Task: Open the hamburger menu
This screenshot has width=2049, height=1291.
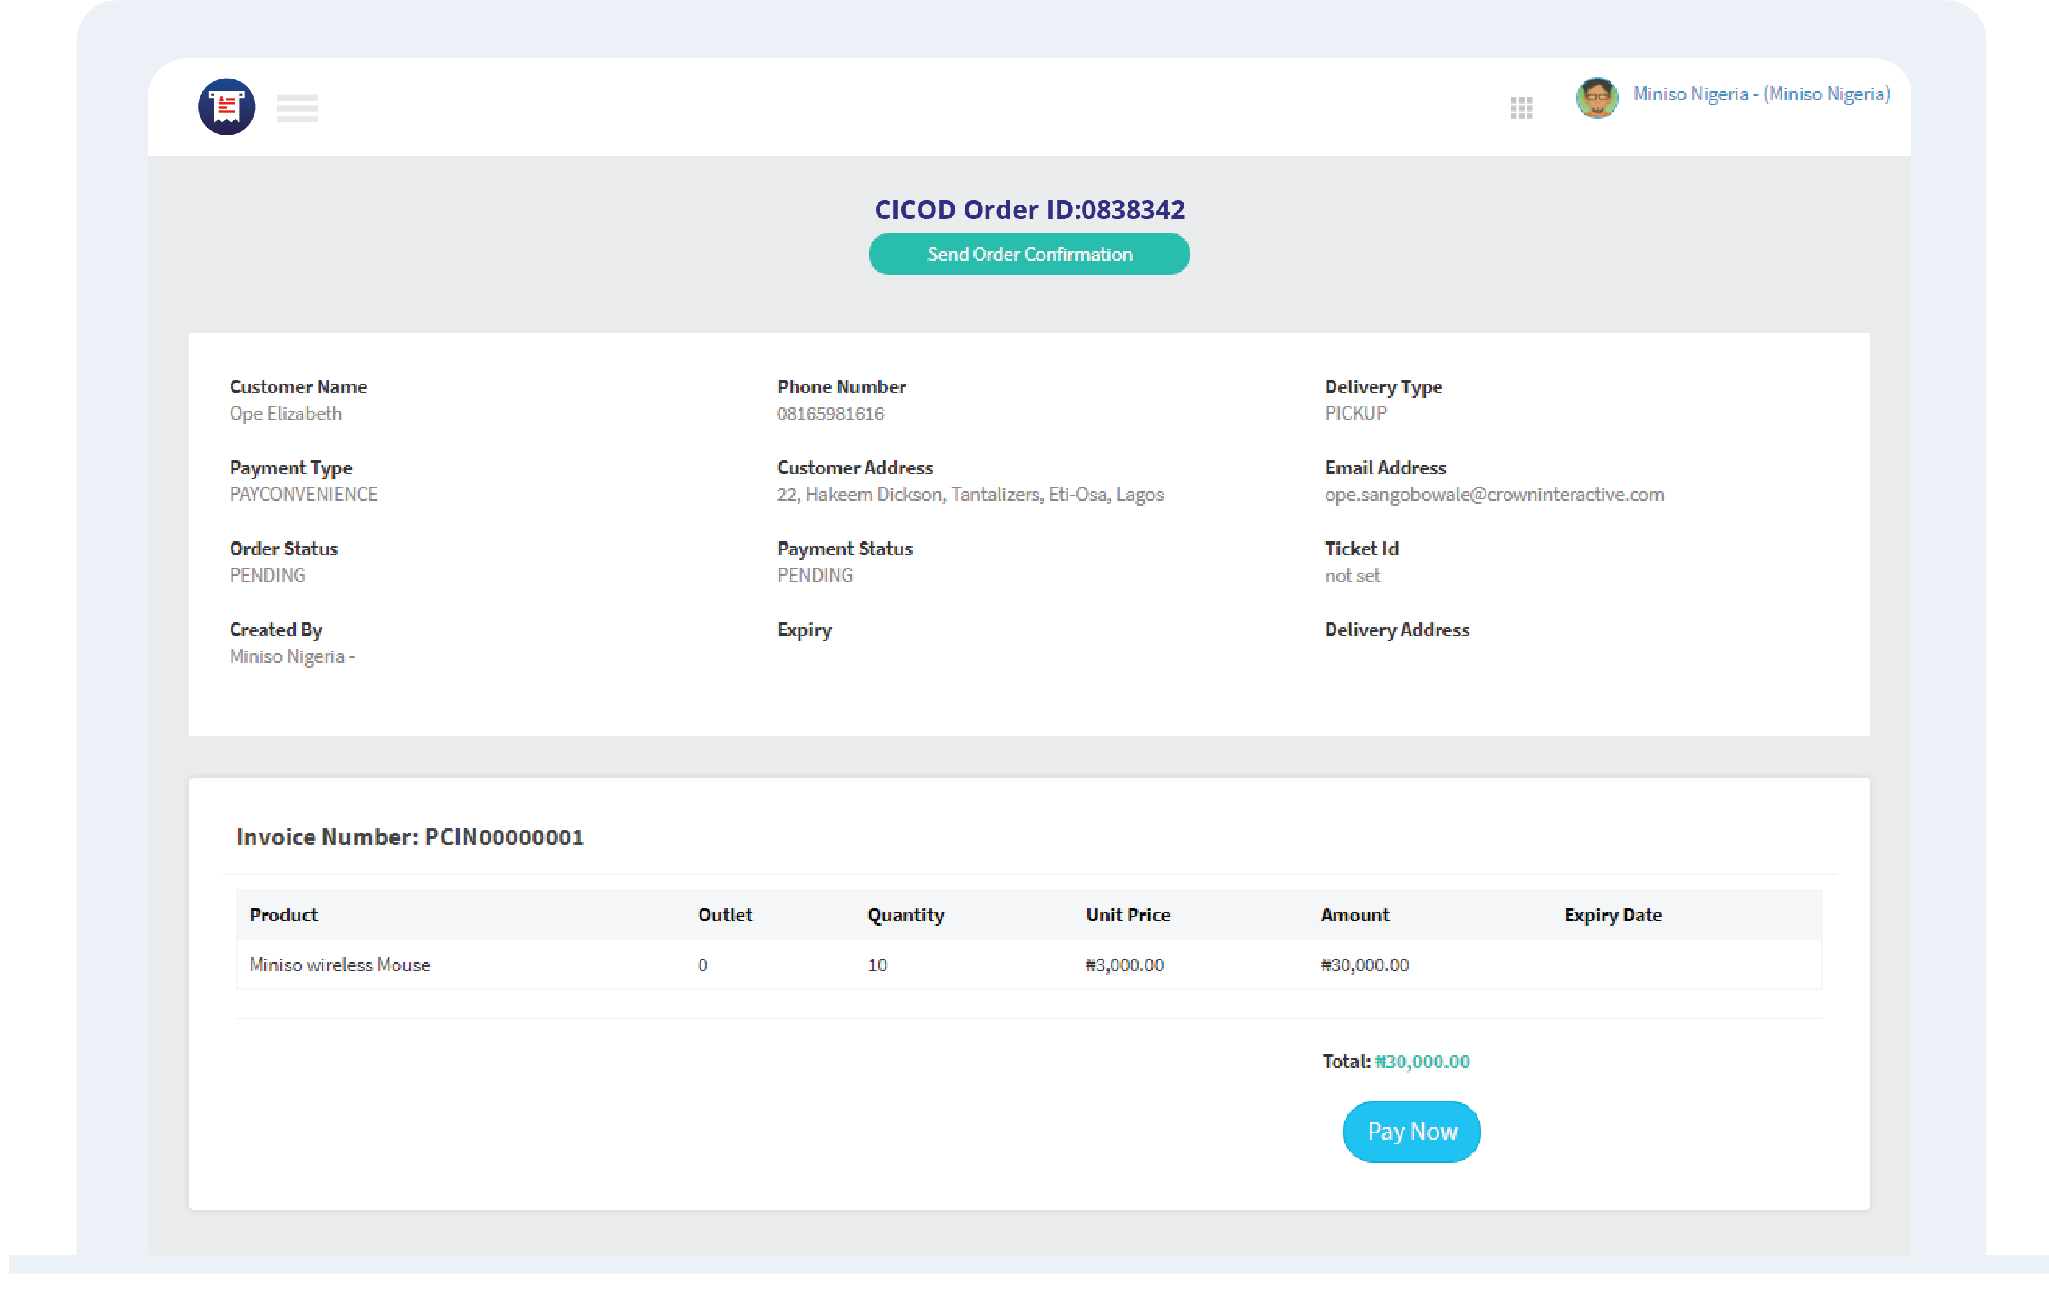Action: pos(297,108)
